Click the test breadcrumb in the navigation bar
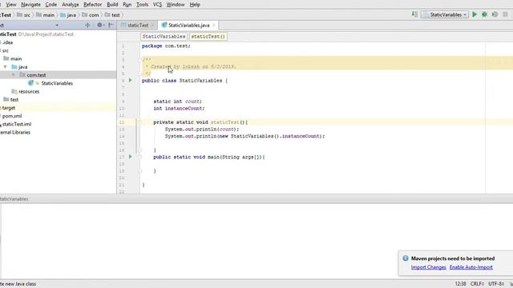 click(x=112, y=15)
